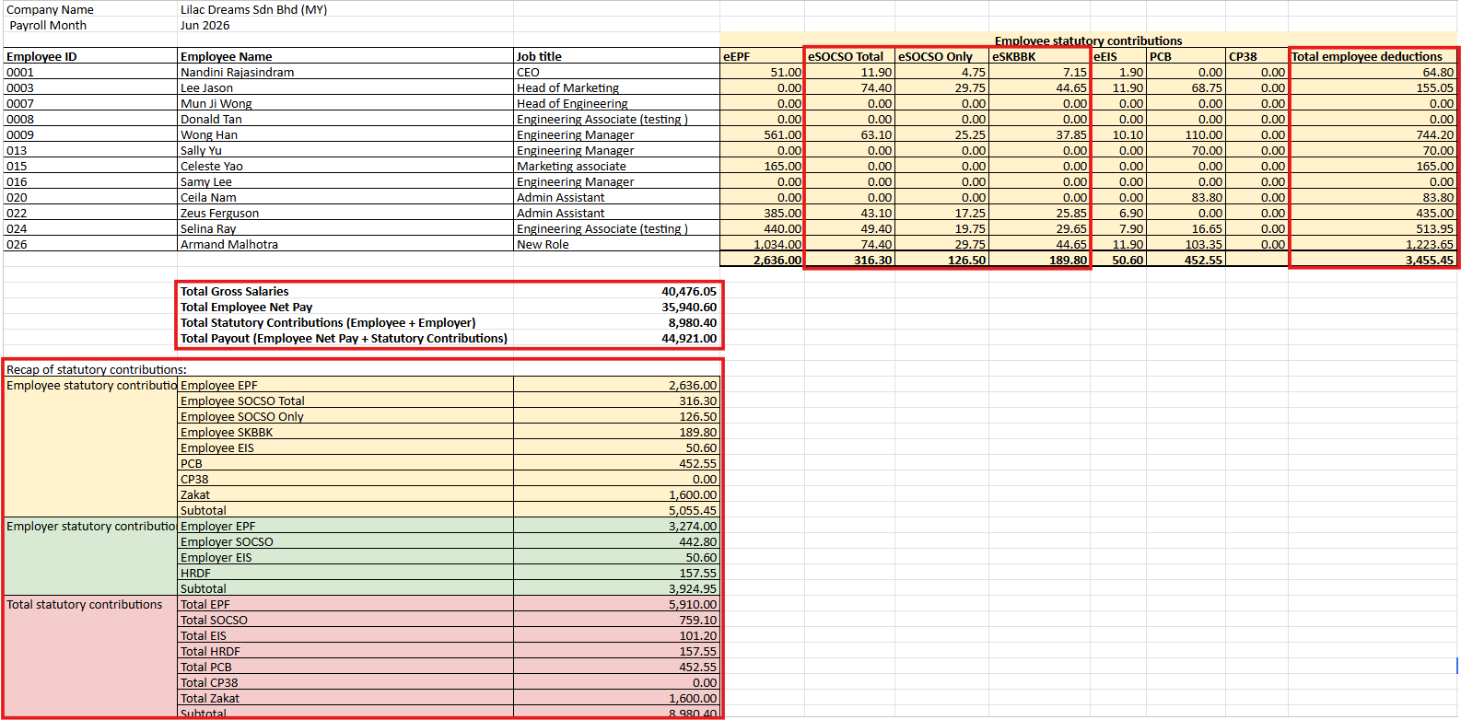Click the Total Gross Salaries label
This screenshot has height=720, width=1461.
(x=234, y=291)
